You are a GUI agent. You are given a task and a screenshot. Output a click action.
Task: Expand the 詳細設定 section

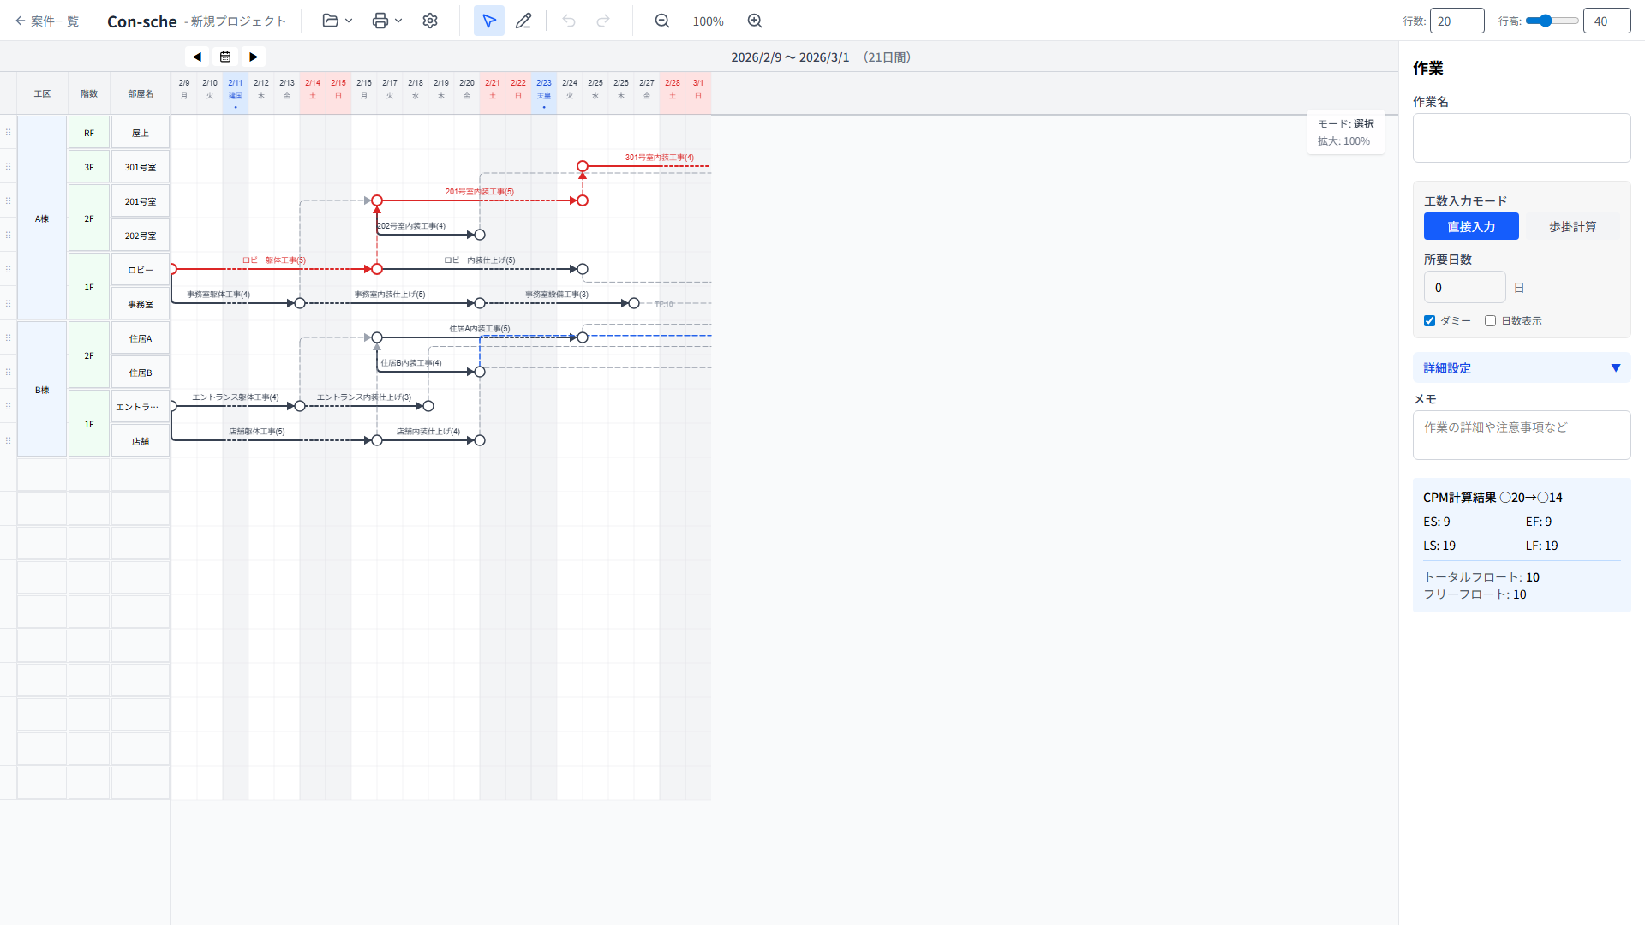click(1521, 368)
